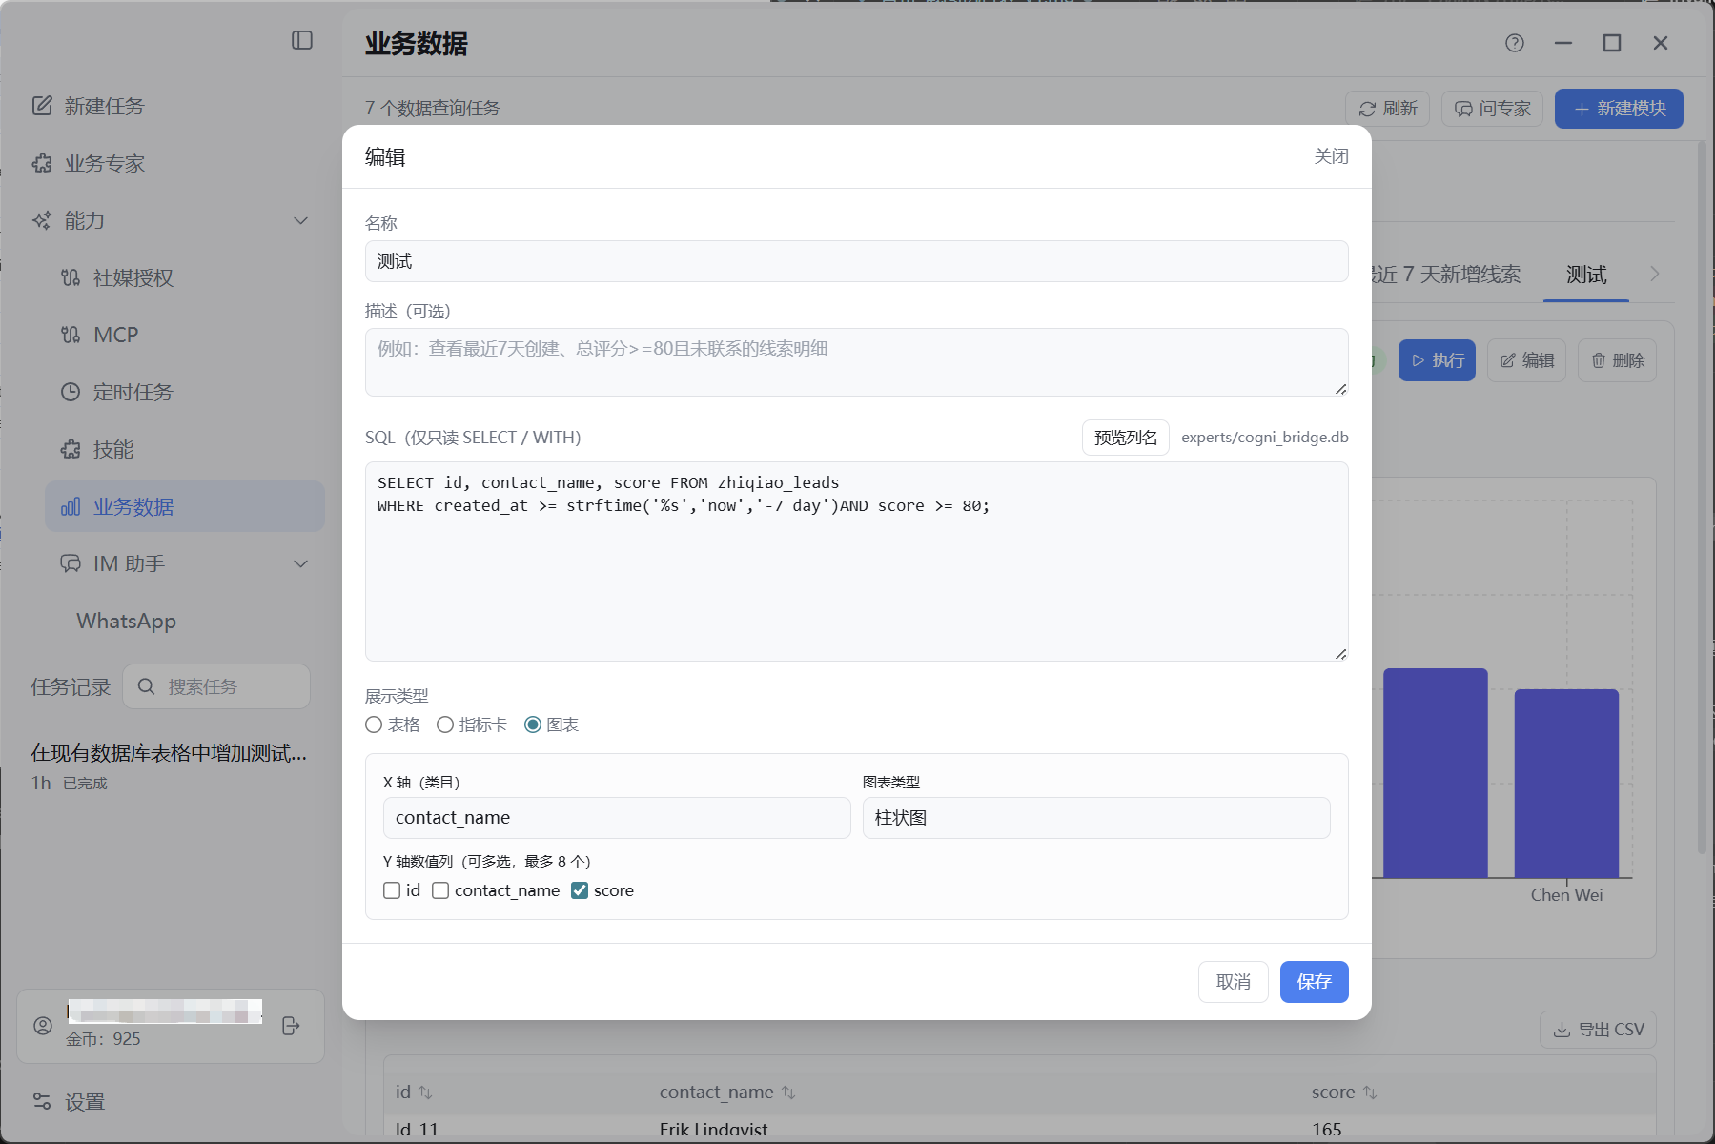Expand the IM 助手 chevron
Screen dimensions: 1715x1144
click(301, 563)
